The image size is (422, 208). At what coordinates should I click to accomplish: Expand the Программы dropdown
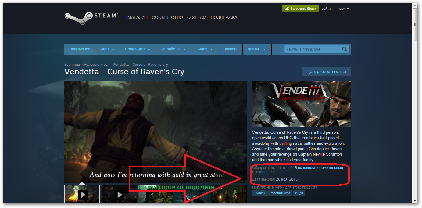pos(138,49)
